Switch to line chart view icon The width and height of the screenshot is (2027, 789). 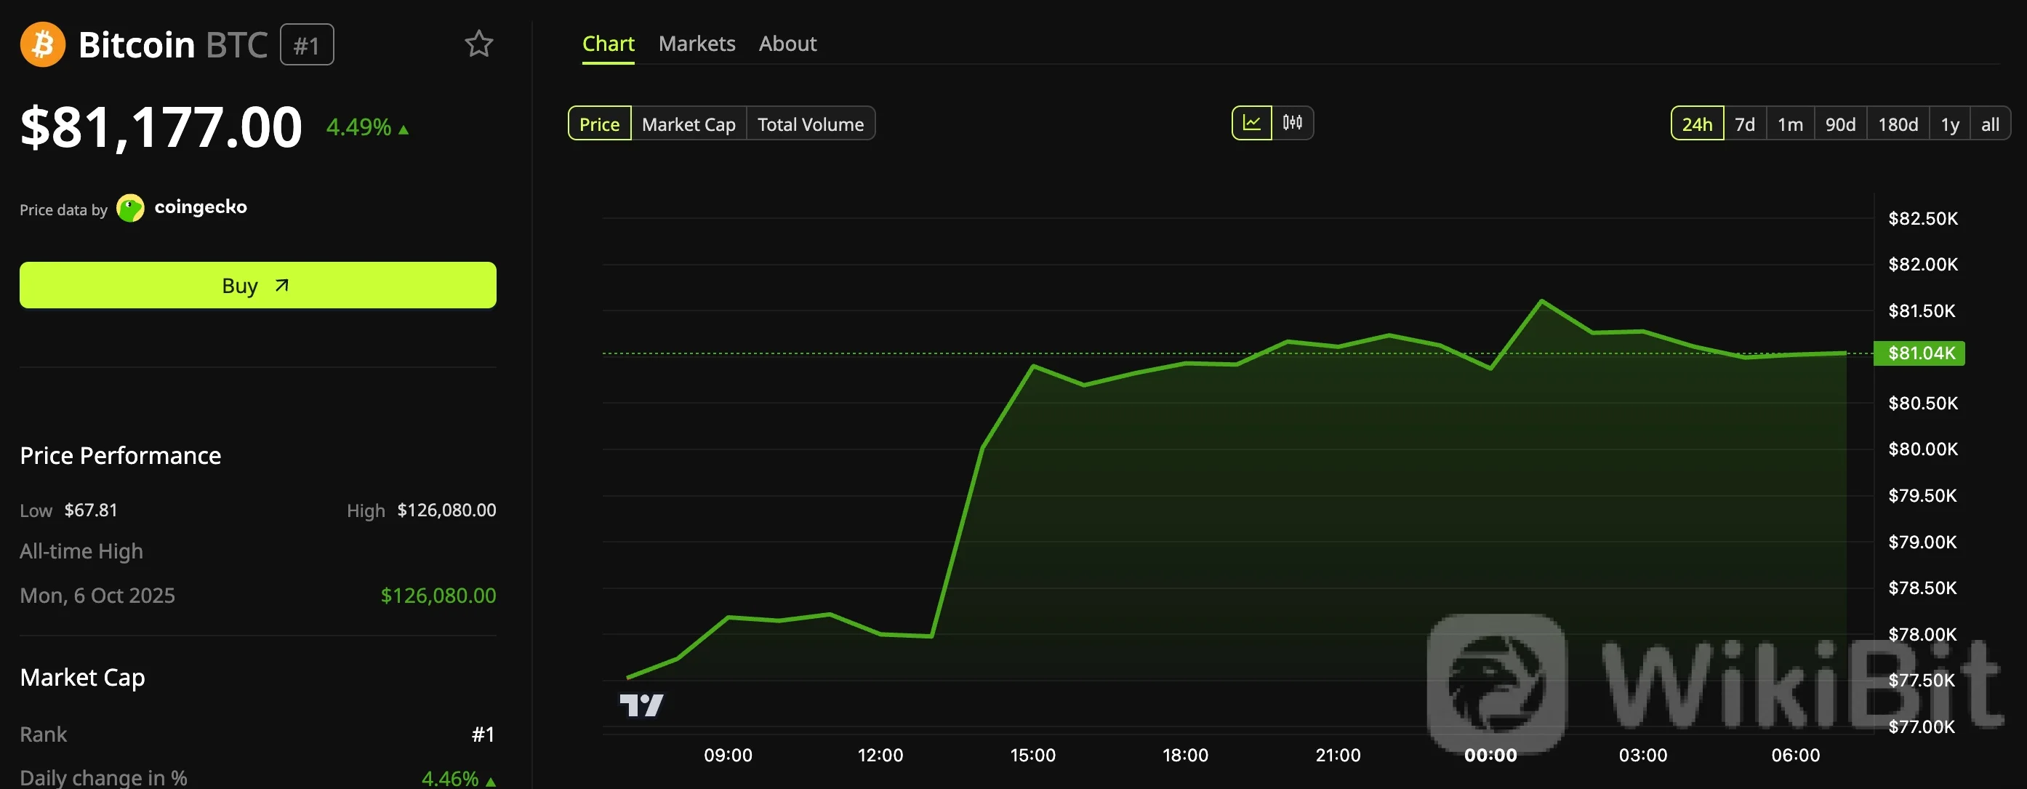1251,123
